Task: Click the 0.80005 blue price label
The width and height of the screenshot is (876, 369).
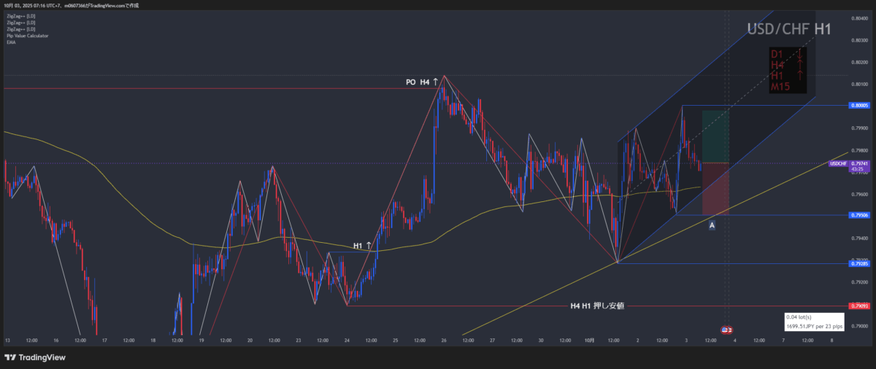Action: pyautogui.click(x=859, y=106)
